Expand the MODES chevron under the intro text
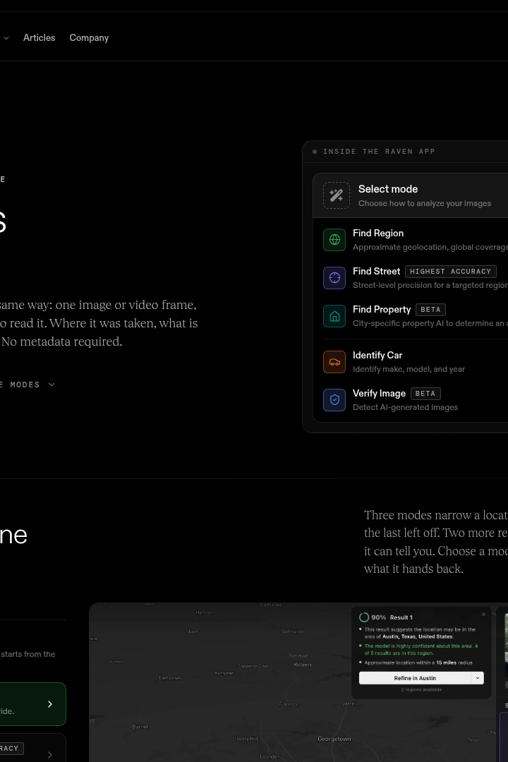 52,385
